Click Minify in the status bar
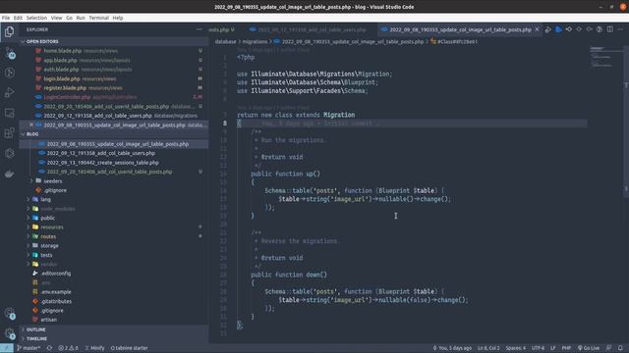 coord(94,348)
